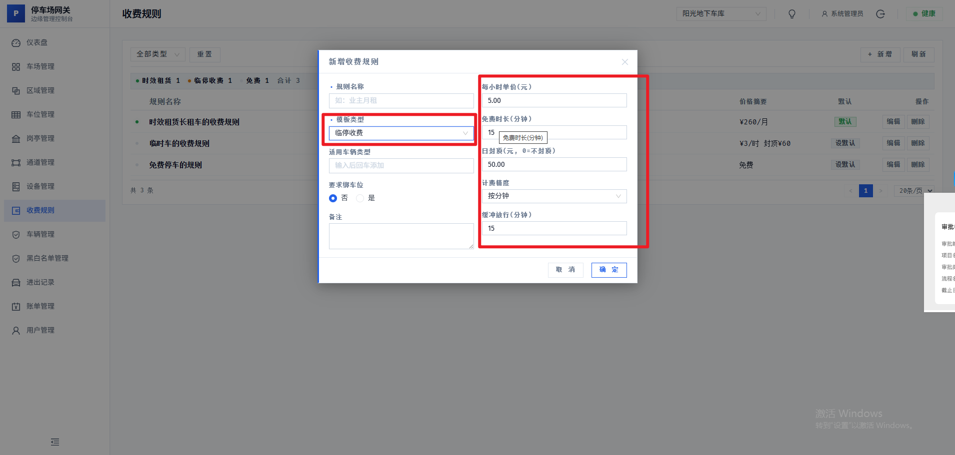Expand the 阳光地下车库 parking lot selector
Screen dimensions: 955x455
point(720,13)
